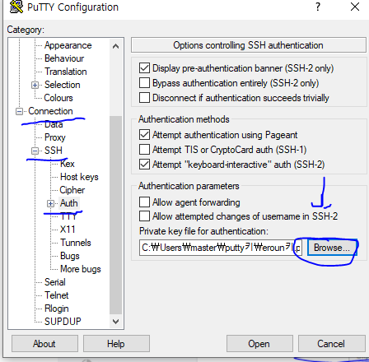The height and width of the screenshot is (362, 369).
Task: Toggle Attempt authentication using Pageant
Action: point(144,135)
